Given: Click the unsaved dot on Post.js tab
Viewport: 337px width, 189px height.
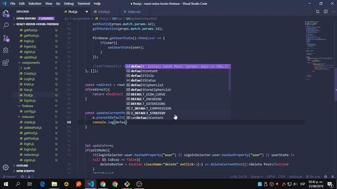Looking at the screenshot, I should (86, 12).
